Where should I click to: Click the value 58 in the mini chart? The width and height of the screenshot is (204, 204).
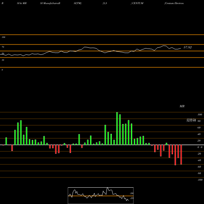click(131, 193)
